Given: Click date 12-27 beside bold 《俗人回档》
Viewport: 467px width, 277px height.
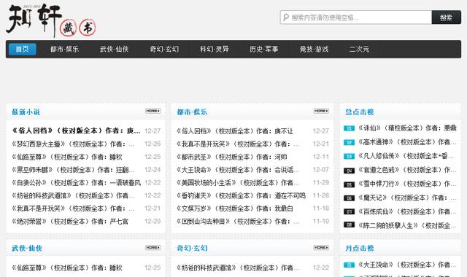Looking at the screenshot, I should click(153, 131).
